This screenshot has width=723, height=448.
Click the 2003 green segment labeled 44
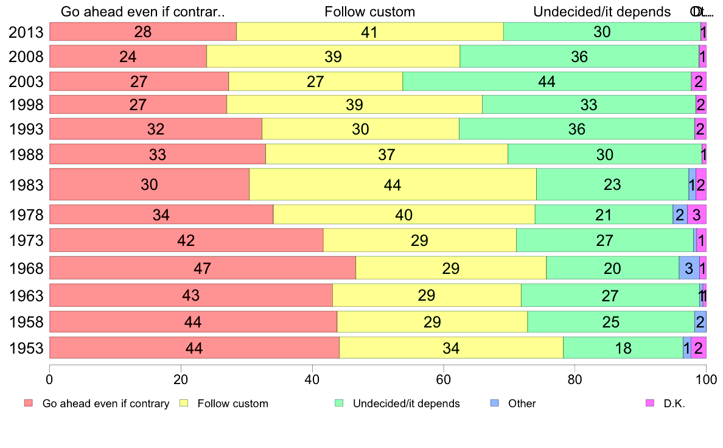[547, 81]
